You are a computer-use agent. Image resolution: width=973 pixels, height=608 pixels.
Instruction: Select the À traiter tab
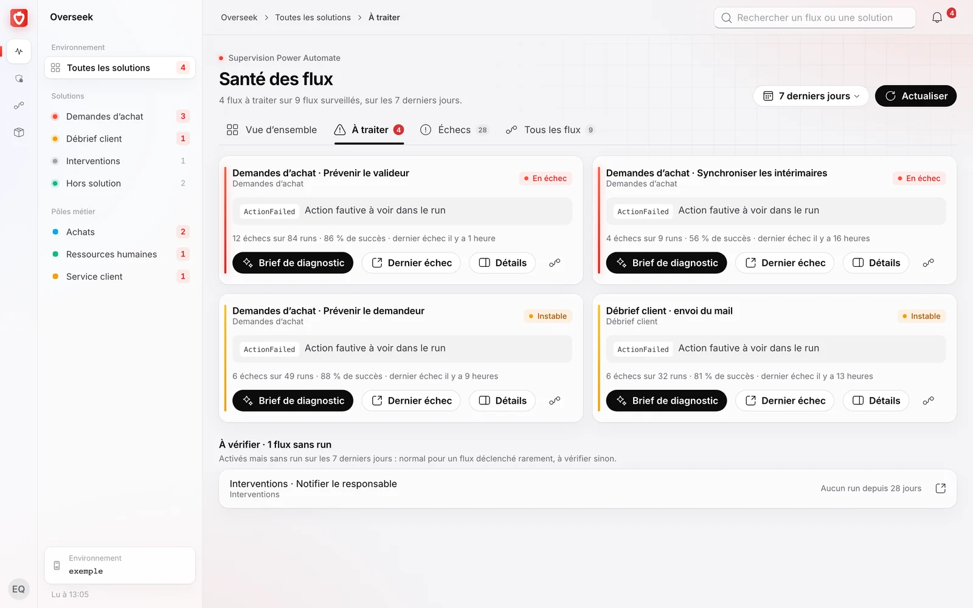[369, 130]
